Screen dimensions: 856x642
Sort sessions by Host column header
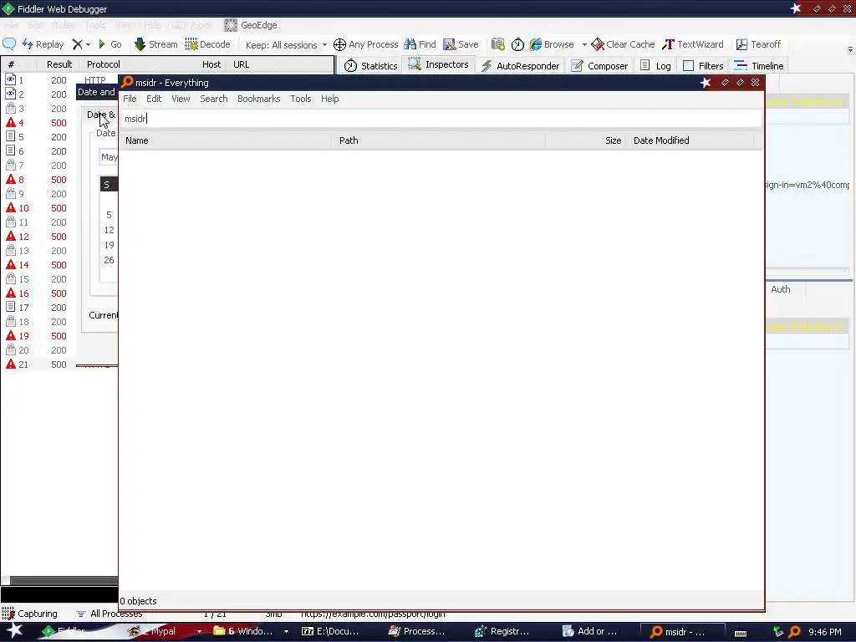point(211,64)
